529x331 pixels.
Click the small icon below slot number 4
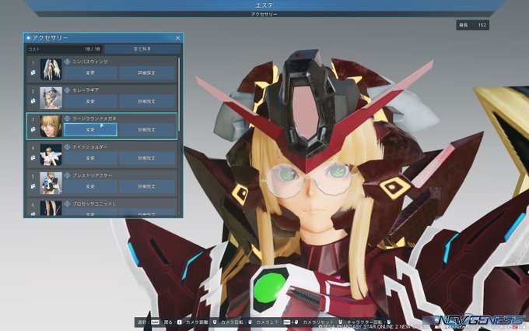click(x=33, y=157)
